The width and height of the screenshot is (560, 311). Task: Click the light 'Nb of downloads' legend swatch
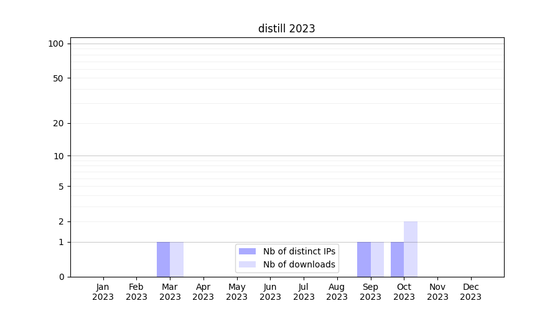coord(247,264)
